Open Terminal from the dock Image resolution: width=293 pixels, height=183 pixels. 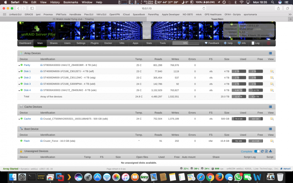[x=32, y=177]
